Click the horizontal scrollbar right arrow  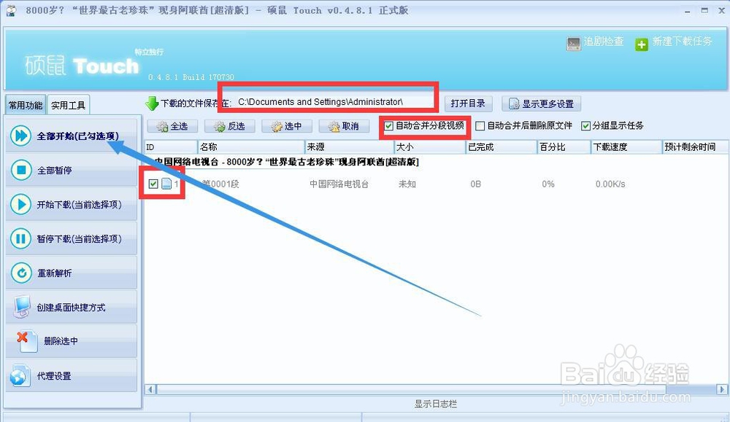[x=722, y=389]
